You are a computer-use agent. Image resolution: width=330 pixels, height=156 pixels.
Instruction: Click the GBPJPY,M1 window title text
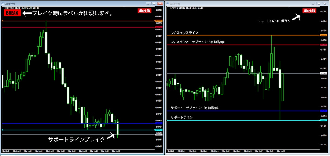(175, 4)
